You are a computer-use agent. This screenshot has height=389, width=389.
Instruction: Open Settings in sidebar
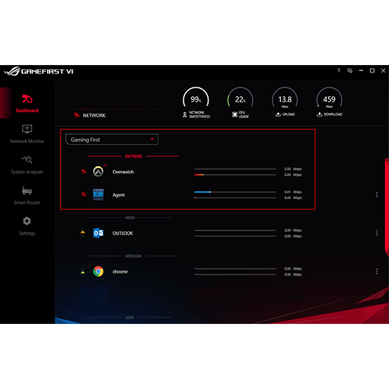pyautogui.click(x=27, y=226)
